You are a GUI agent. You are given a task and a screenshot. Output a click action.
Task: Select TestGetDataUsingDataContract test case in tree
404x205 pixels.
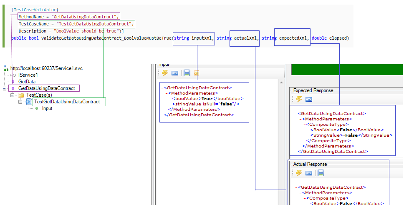pyautogui.click(x=67, y=102)
